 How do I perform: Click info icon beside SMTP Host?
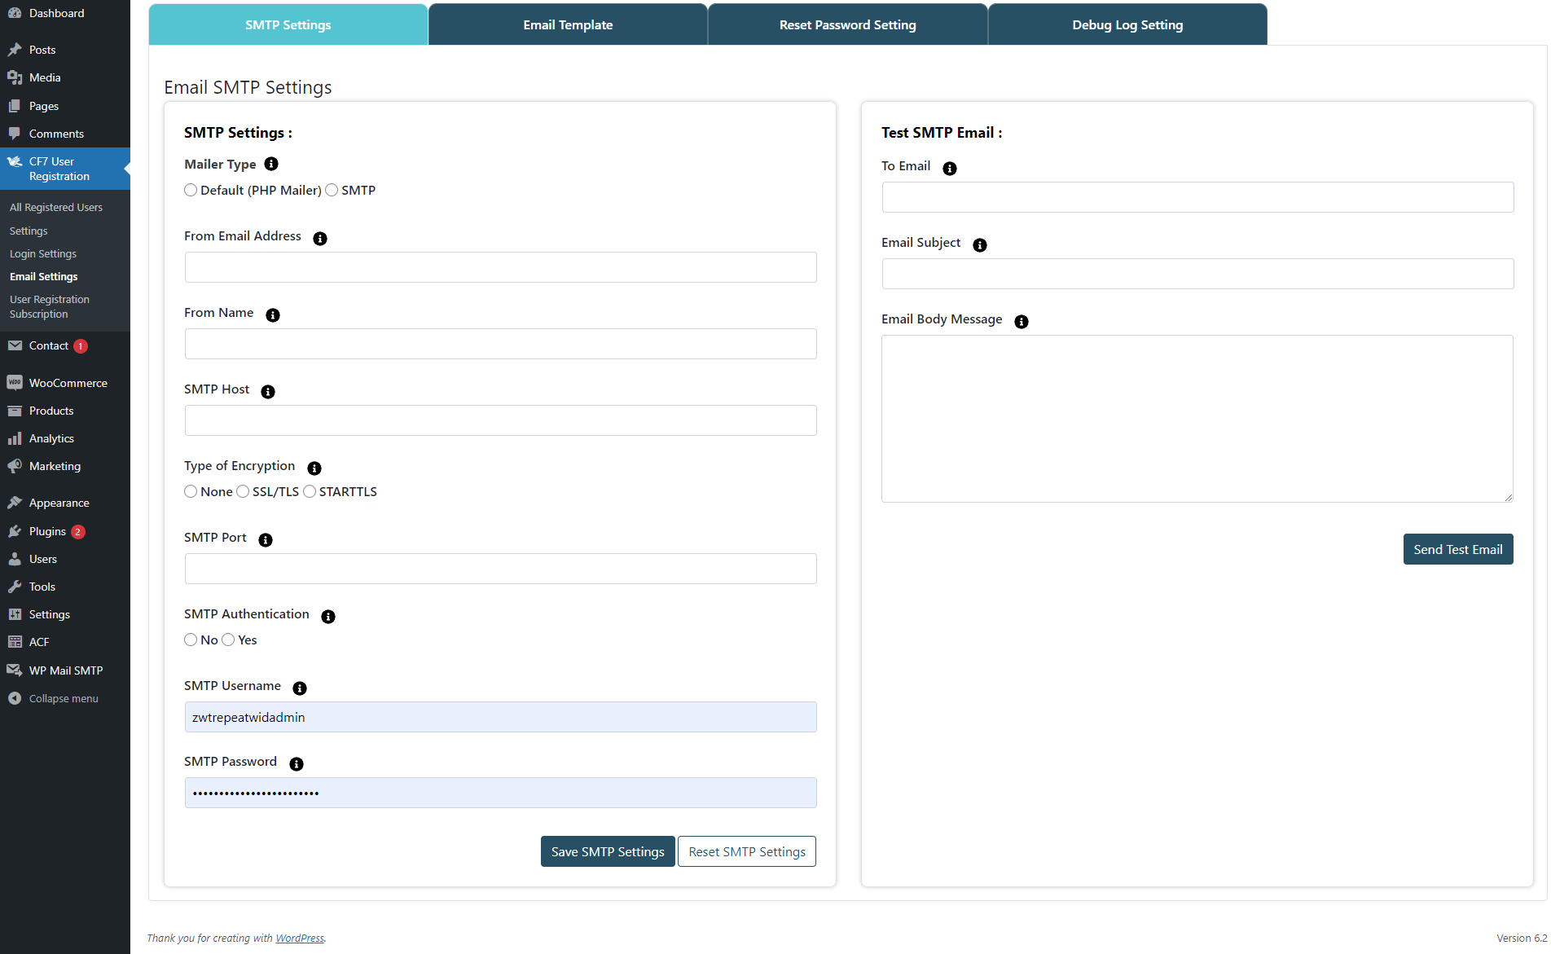268,392
